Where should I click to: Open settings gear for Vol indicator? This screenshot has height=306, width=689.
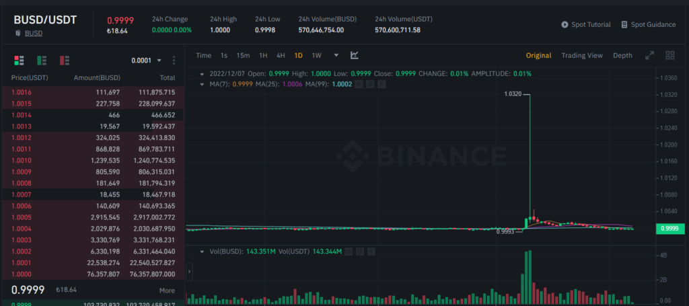pyautogui.click(x=360, y=252)
